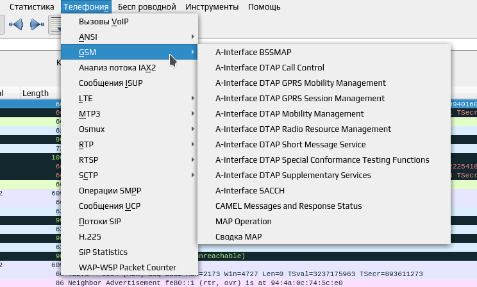Screen dimensions: 477x287
Task: Open the Инструменты menu
Action: (x=212, y=6)
